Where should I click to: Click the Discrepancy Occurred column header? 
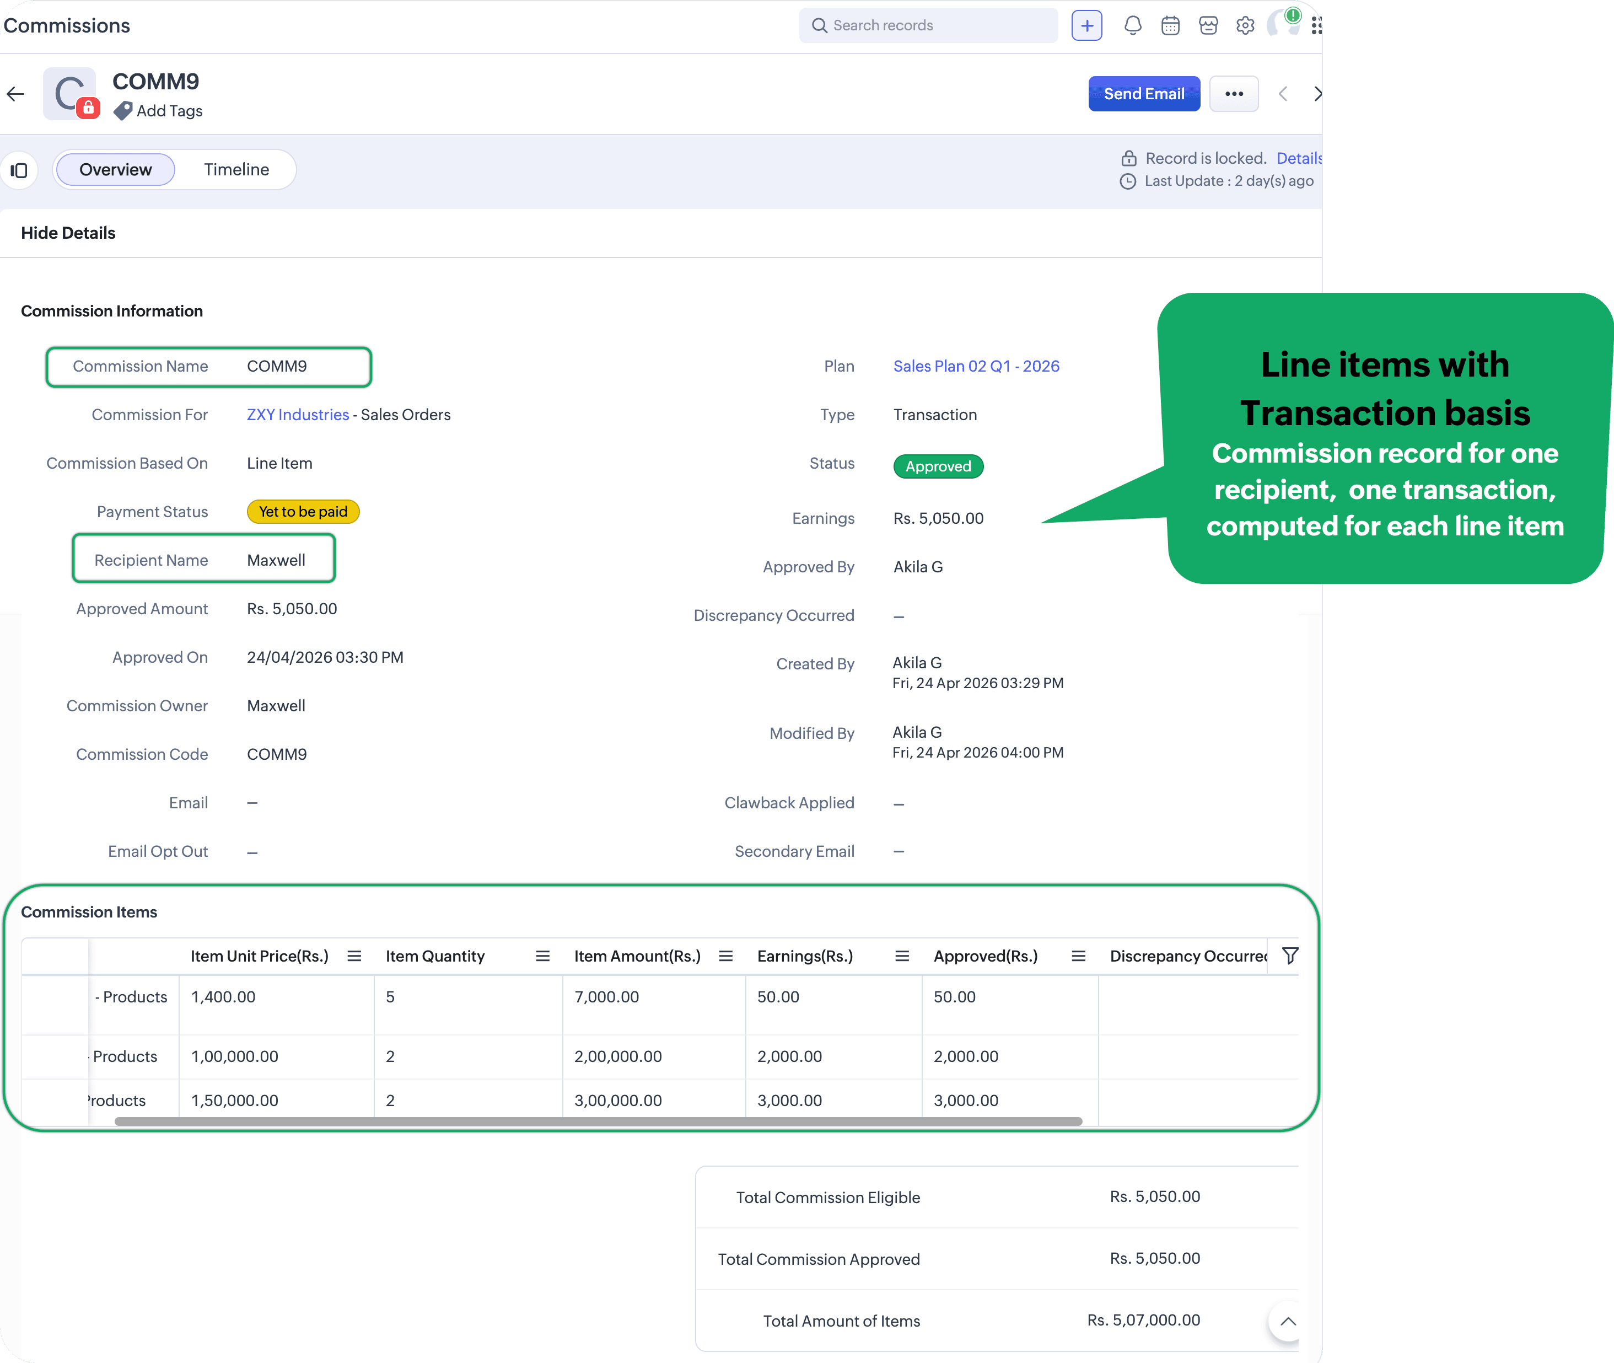point(1188,957)
